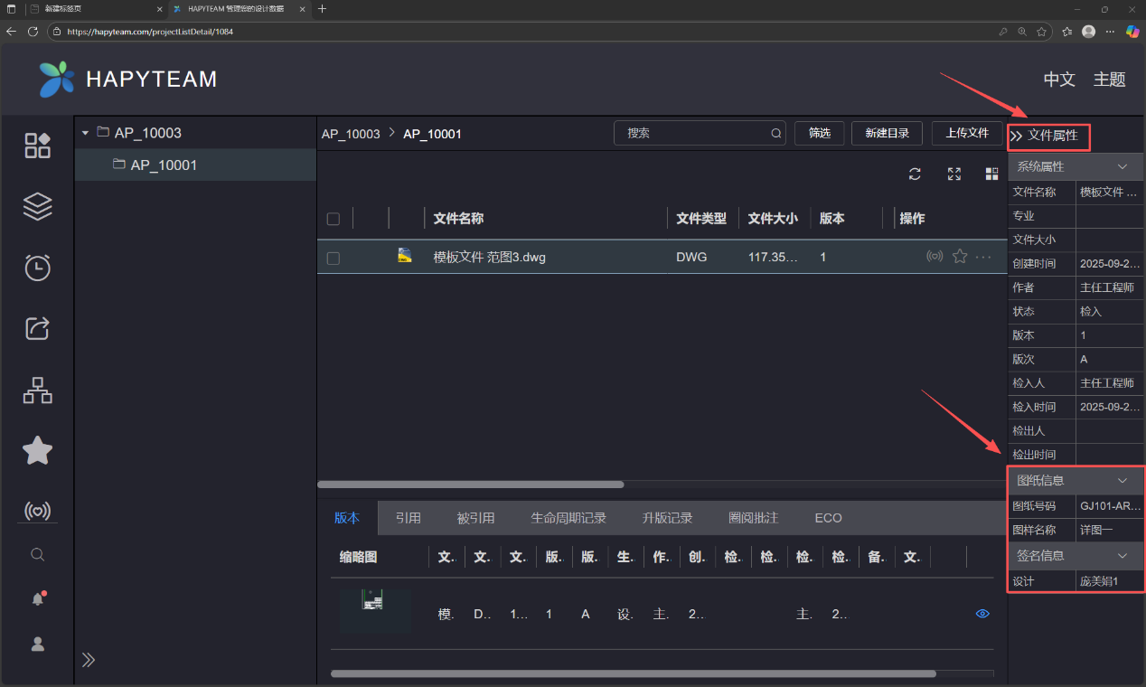Open the share icon in left sidebar
Image resolution: width=1146 pixels, height=687 pixels.
coord(37,328)
